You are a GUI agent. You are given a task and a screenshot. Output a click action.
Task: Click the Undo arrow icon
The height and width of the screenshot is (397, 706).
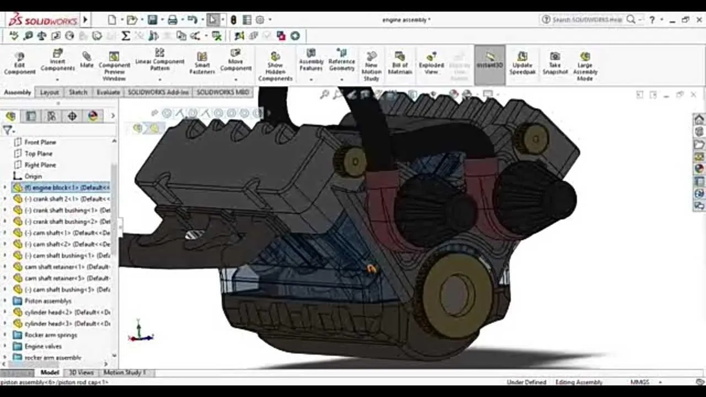pyautogui.click(x=192, y=20)
